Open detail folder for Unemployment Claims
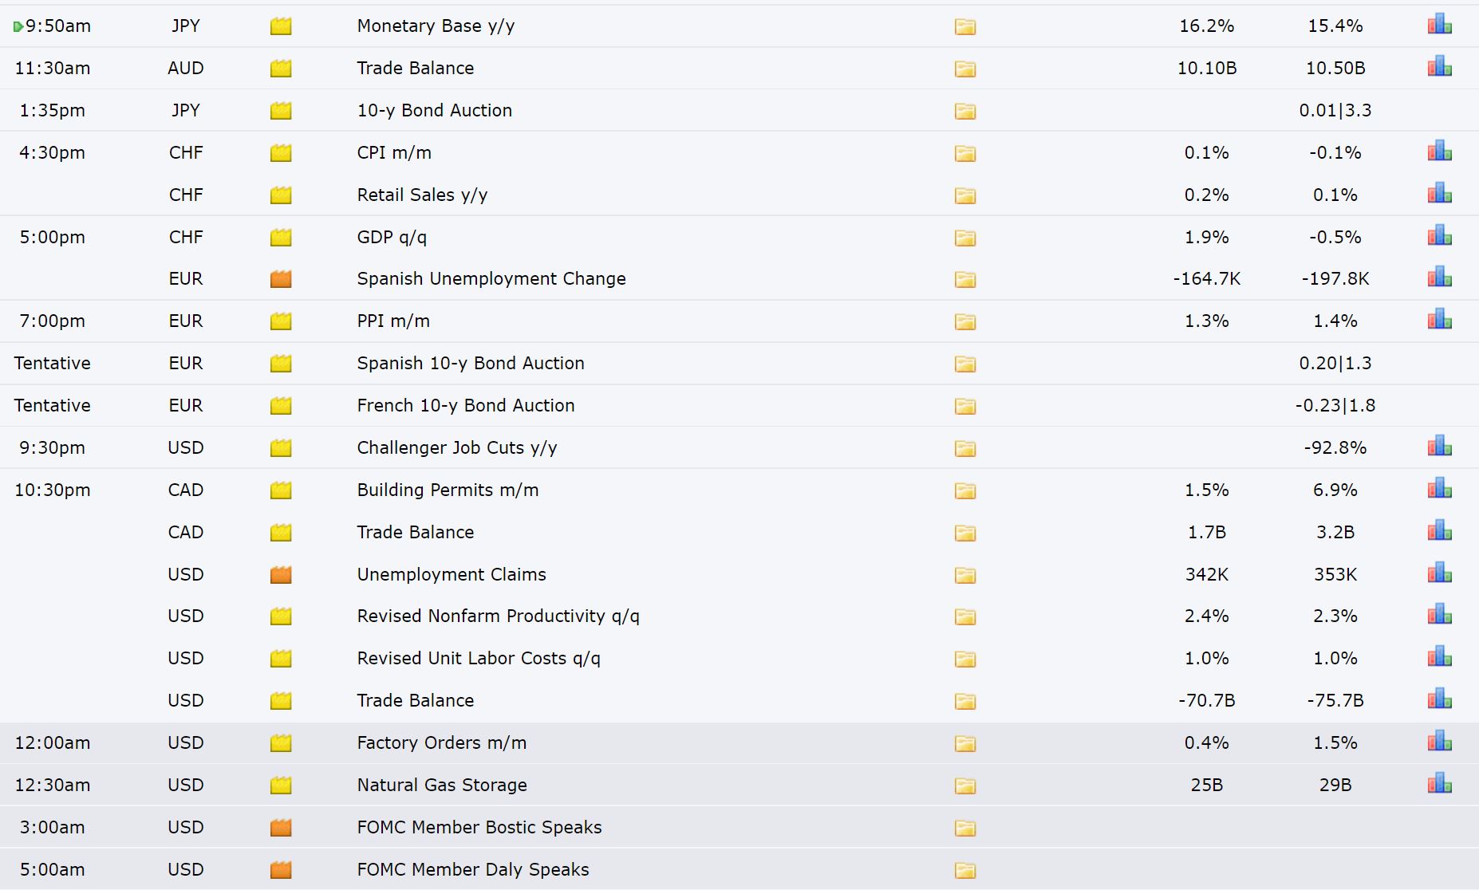The height and width of the screenshot is (890, 1479). [x=965, y=575]
